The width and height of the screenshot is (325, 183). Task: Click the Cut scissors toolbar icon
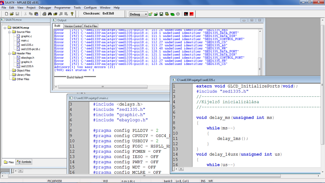[x=25, y=14]
